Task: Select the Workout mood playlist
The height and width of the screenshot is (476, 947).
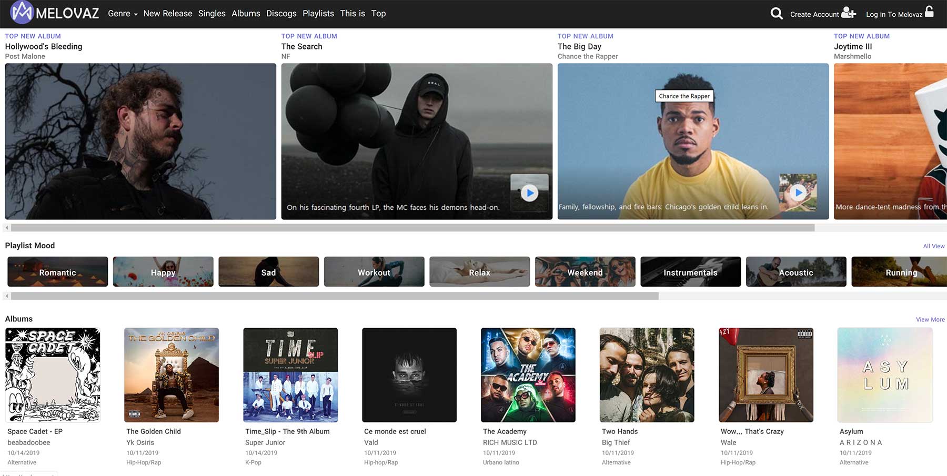Action: click(x=374, y=272)
